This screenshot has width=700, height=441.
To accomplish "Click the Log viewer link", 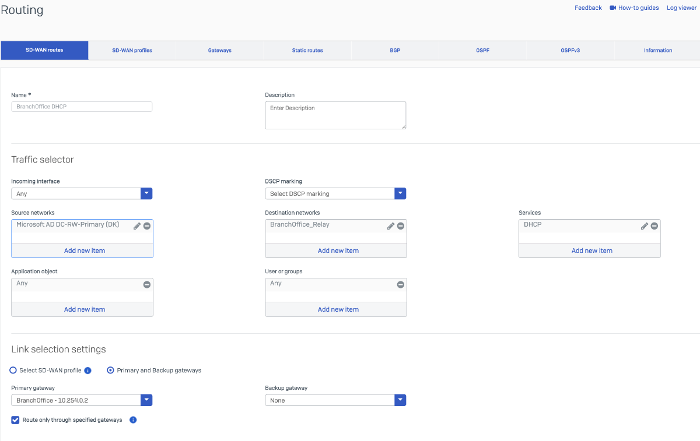I will [x=681, y=8].
